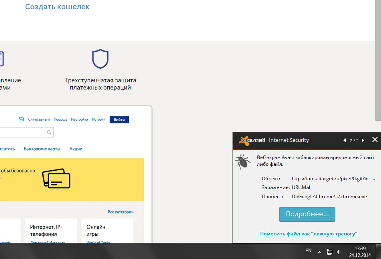This screenshot has width=381, height=259.
Task: Click the bank cards icon on yellow banner
Action: click(56, 178)
